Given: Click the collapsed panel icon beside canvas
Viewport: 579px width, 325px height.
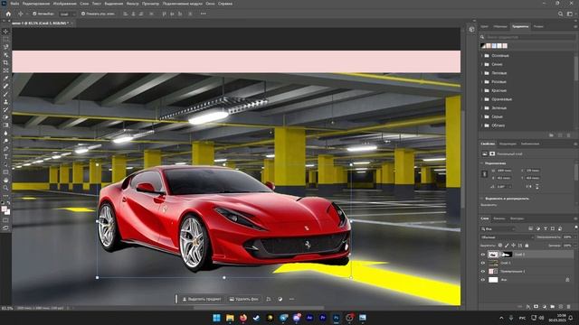Looking at the screenshot, I should [x=471, y=30].
